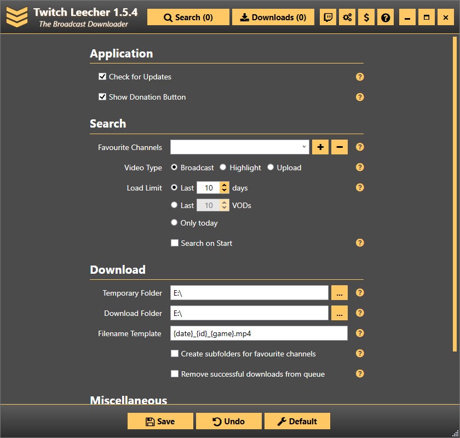Open the Favourite Channels dropdown
This screenshot has height=438, width=460.
click(304, 147)
